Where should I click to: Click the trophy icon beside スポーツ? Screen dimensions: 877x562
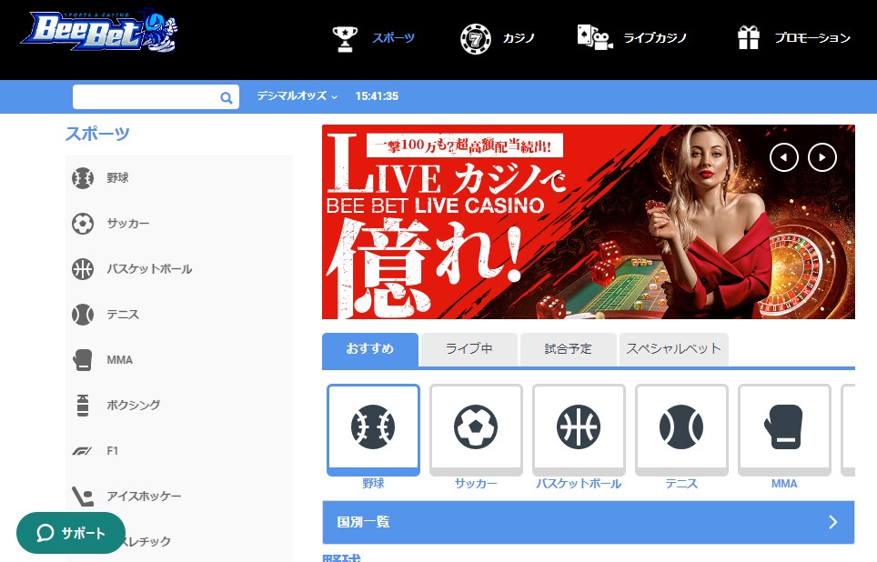(345, 38)
